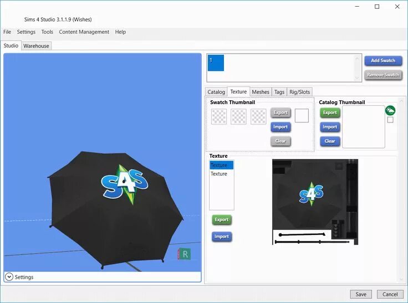The height and width of the screenshot is (303, 408).
Task: Click the Cancel button
Action: click(390, 294)
